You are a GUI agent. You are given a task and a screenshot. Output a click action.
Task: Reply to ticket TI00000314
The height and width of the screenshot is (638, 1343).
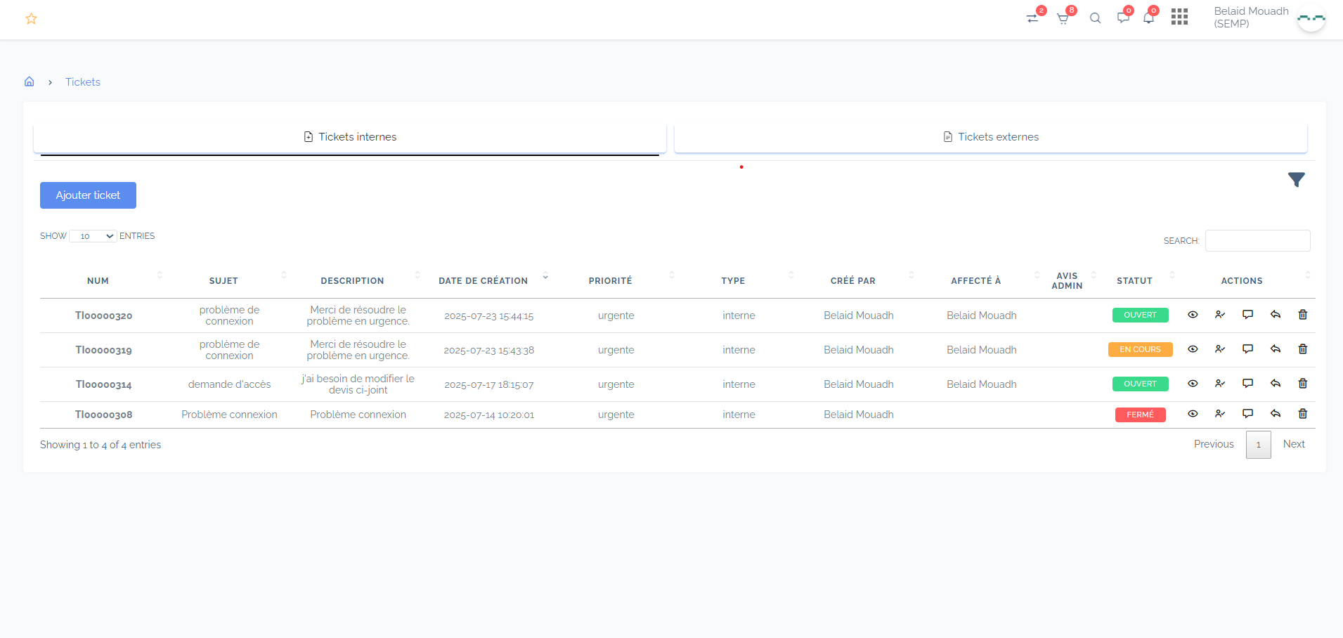(x=1276, y=384)
